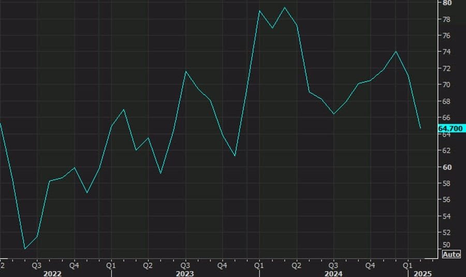Click the 56 tick on price axis
Viewport: 466px width, 277px height.
(x=447, y=200)
